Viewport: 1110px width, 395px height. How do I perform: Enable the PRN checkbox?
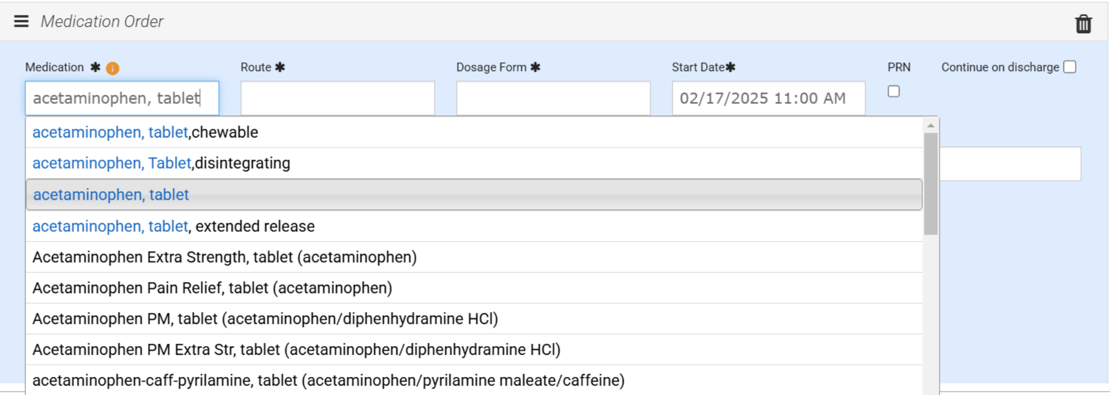pos(893,91)
